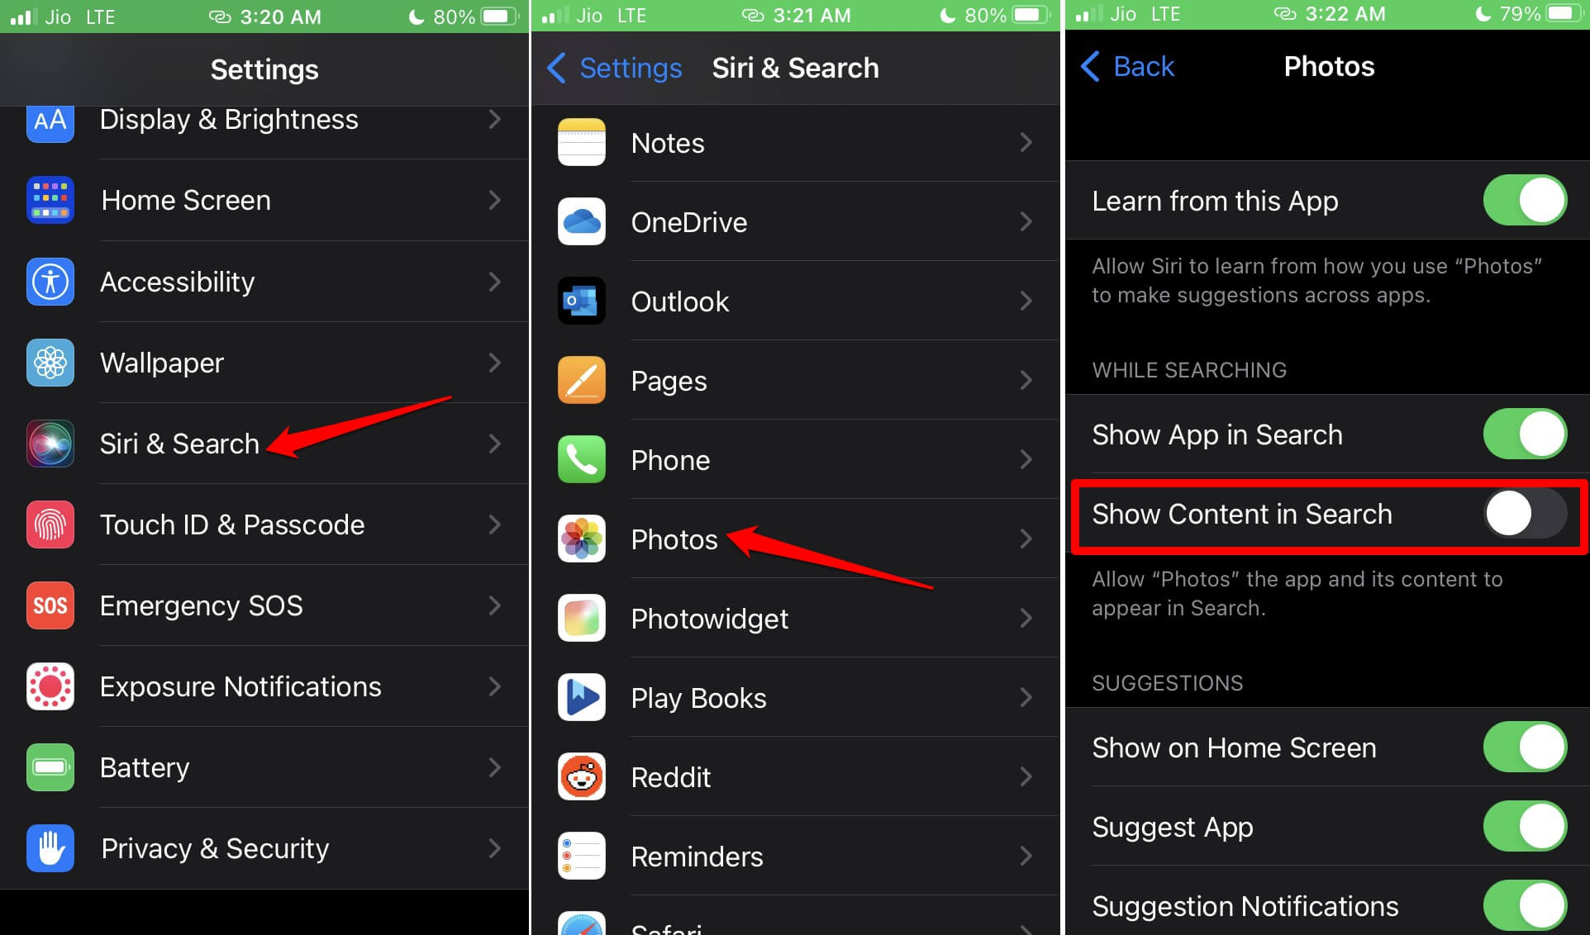
Task: Open the Reminders app settings
Action: pyautogui.click(x=795, y=855)
